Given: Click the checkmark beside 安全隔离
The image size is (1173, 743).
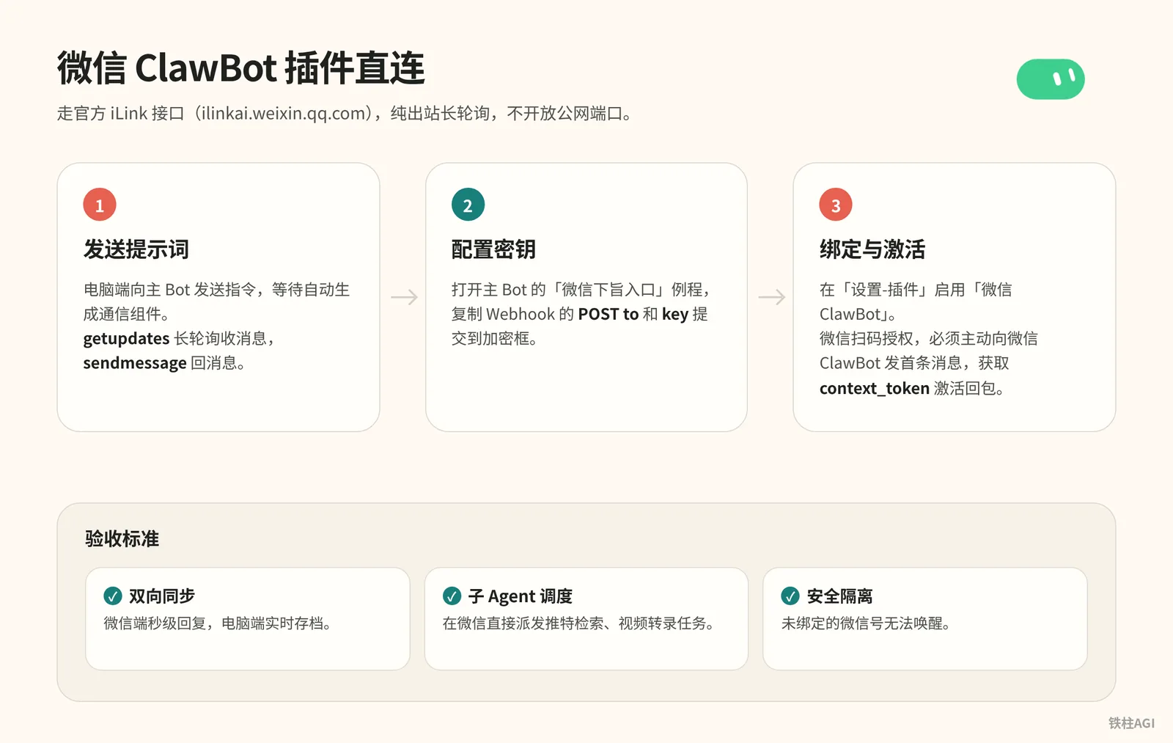Looking at the screenshot, I should 790,596.
